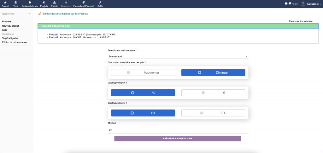
Task: Click the Outils wrench icon
Action: [x=100, y=3]
